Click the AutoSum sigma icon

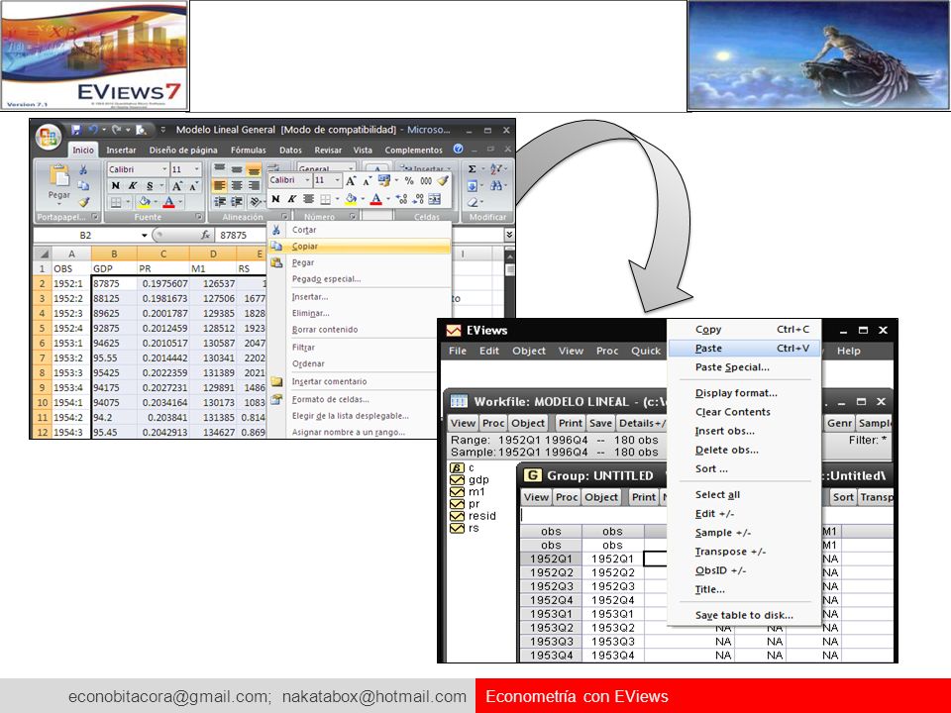pyautogui.click(x=472, y=169)
